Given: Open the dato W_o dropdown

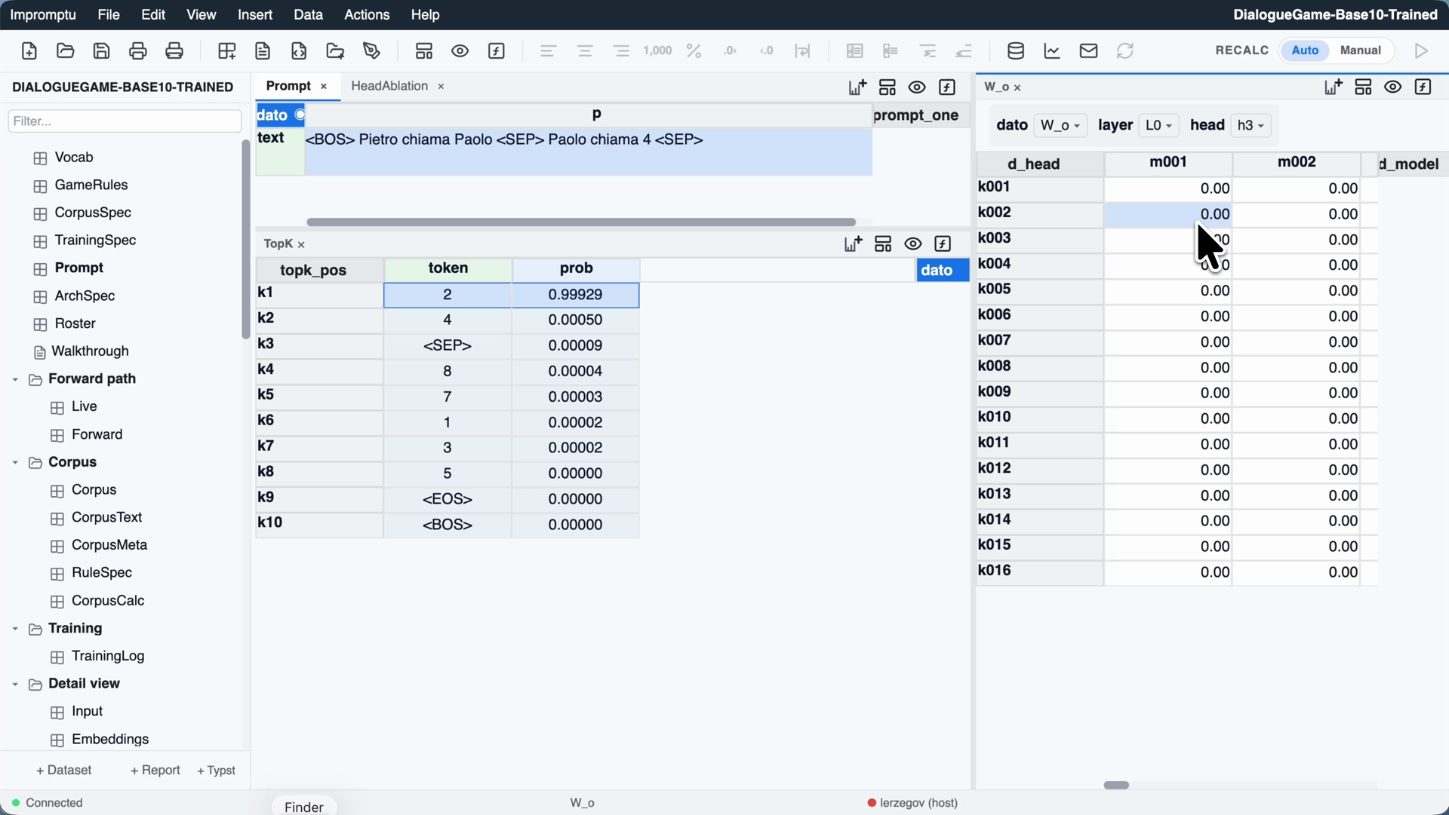Looking at the screenshot, I should (x=1060, y=125).
